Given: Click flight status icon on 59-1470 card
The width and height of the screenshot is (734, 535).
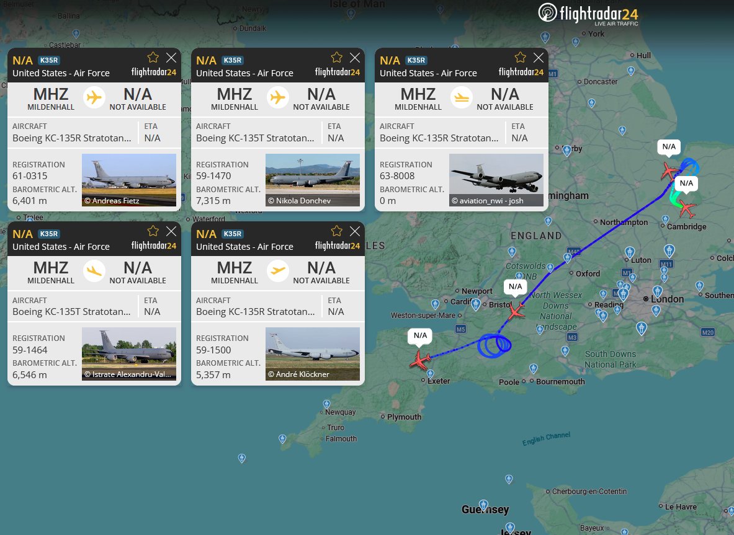Looking at the screenshot, I should tap(277, 98).
